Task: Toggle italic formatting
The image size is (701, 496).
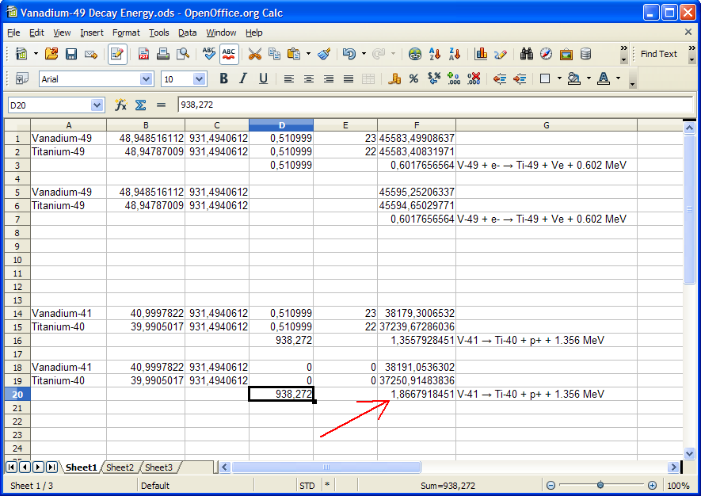Action: 243,78
